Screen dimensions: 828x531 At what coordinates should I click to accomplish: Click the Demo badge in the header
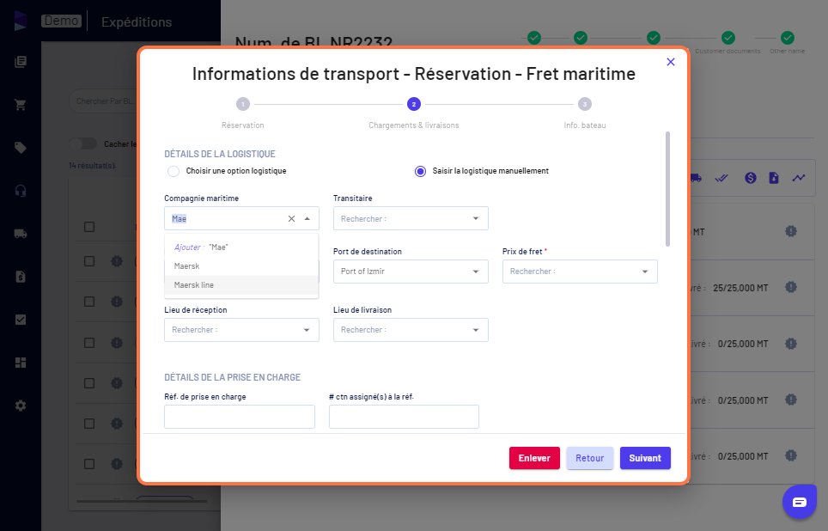point(61,21)
